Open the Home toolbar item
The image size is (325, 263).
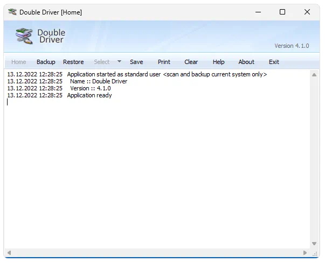[x=19, y=62]
